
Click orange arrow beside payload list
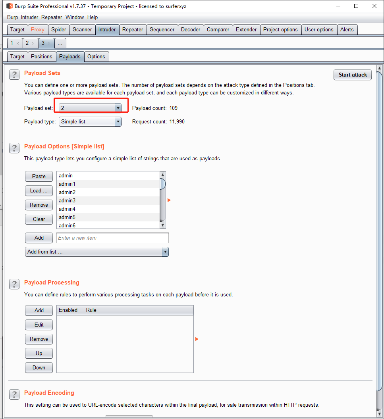(169, 200)
